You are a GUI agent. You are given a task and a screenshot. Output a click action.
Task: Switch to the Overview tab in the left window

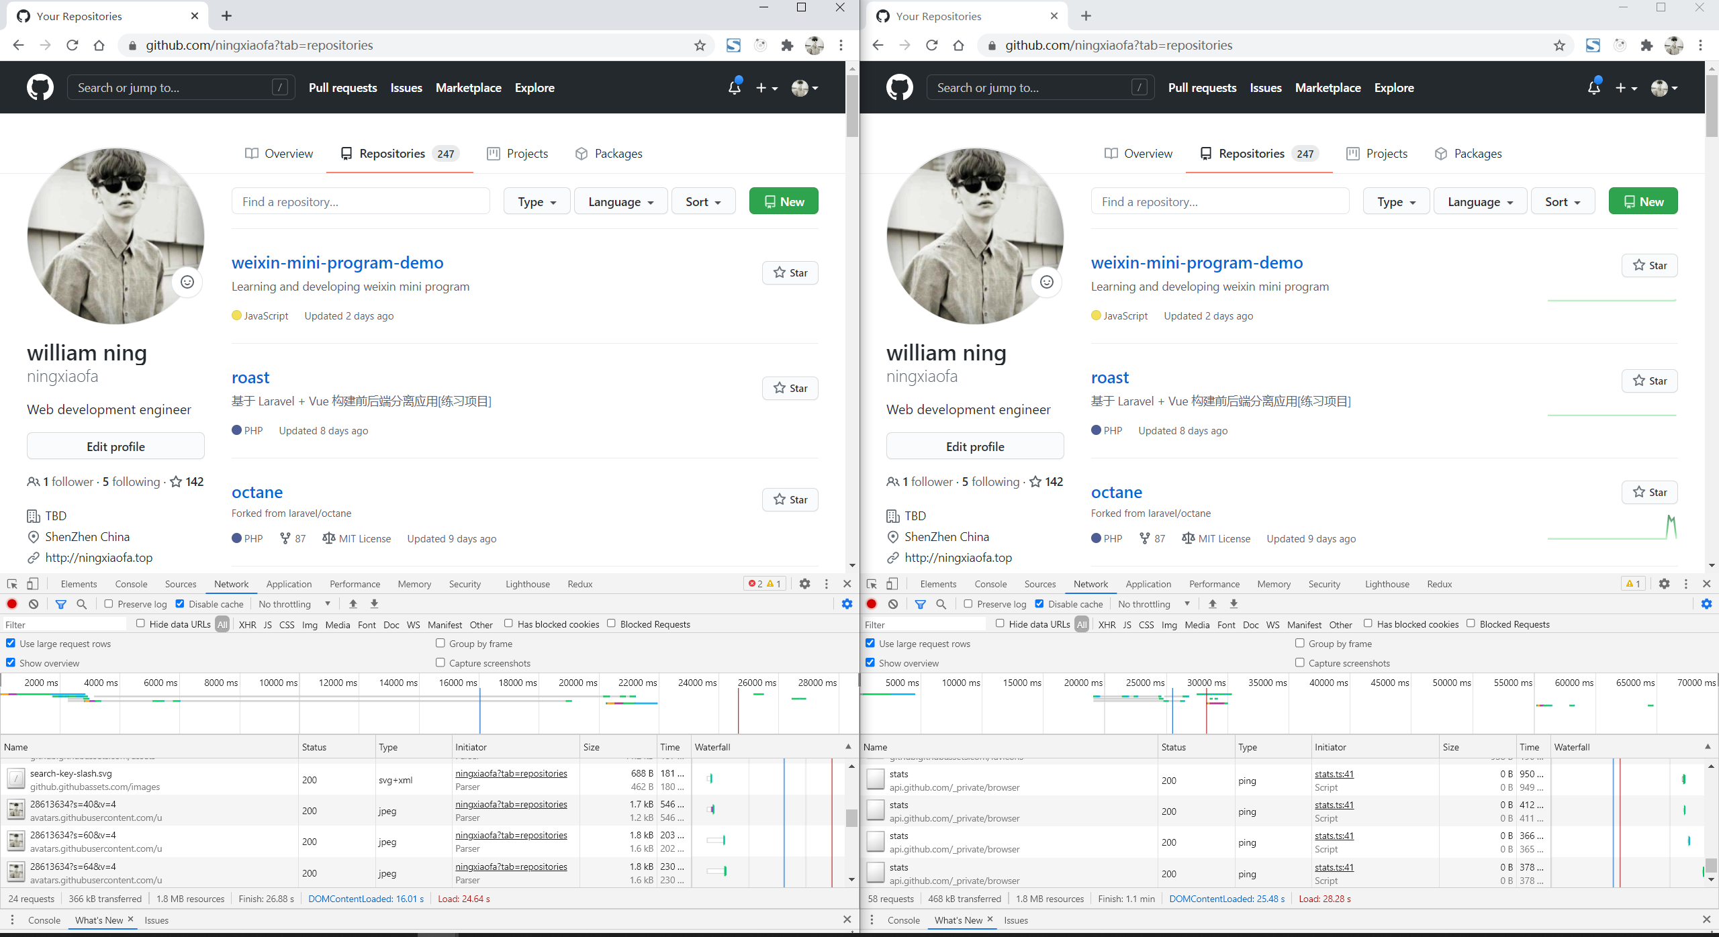click(x=279, y=154)
